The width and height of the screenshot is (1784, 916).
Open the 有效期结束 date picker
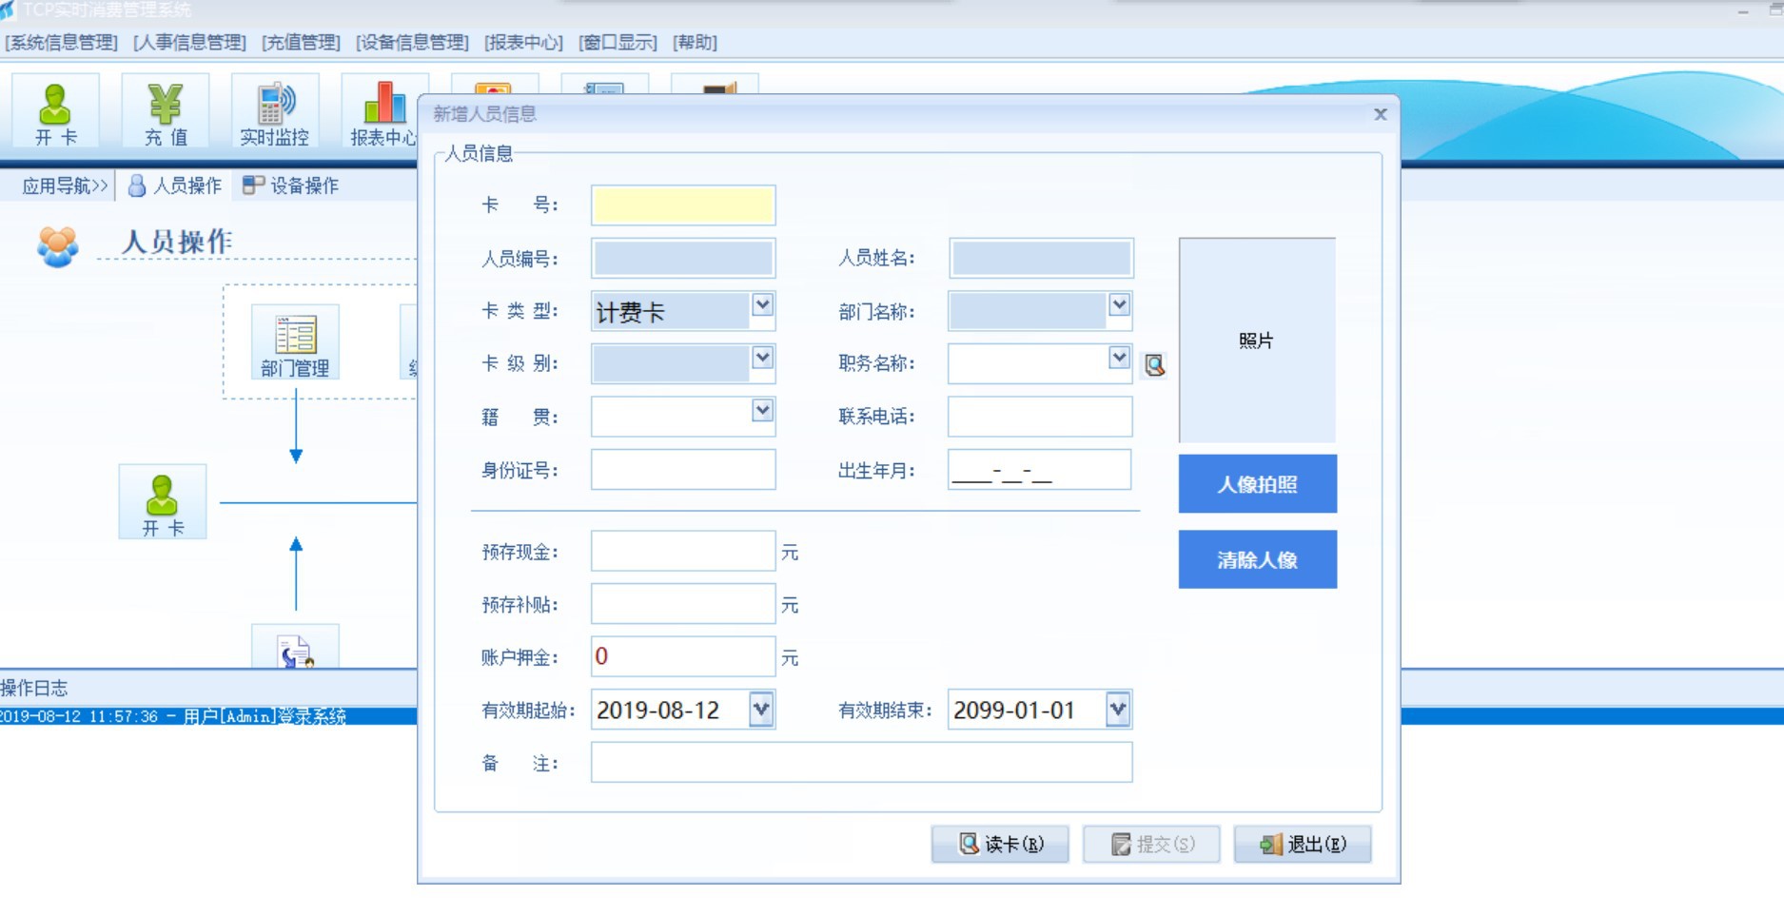(x=1118, y=710)
